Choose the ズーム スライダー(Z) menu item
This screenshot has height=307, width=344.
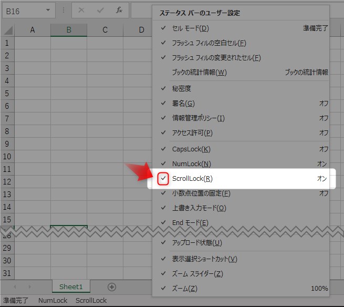tap(197, 274)
